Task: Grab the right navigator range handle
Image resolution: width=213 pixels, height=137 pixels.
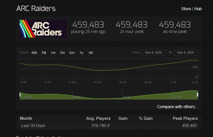Action: pos(198,94)
